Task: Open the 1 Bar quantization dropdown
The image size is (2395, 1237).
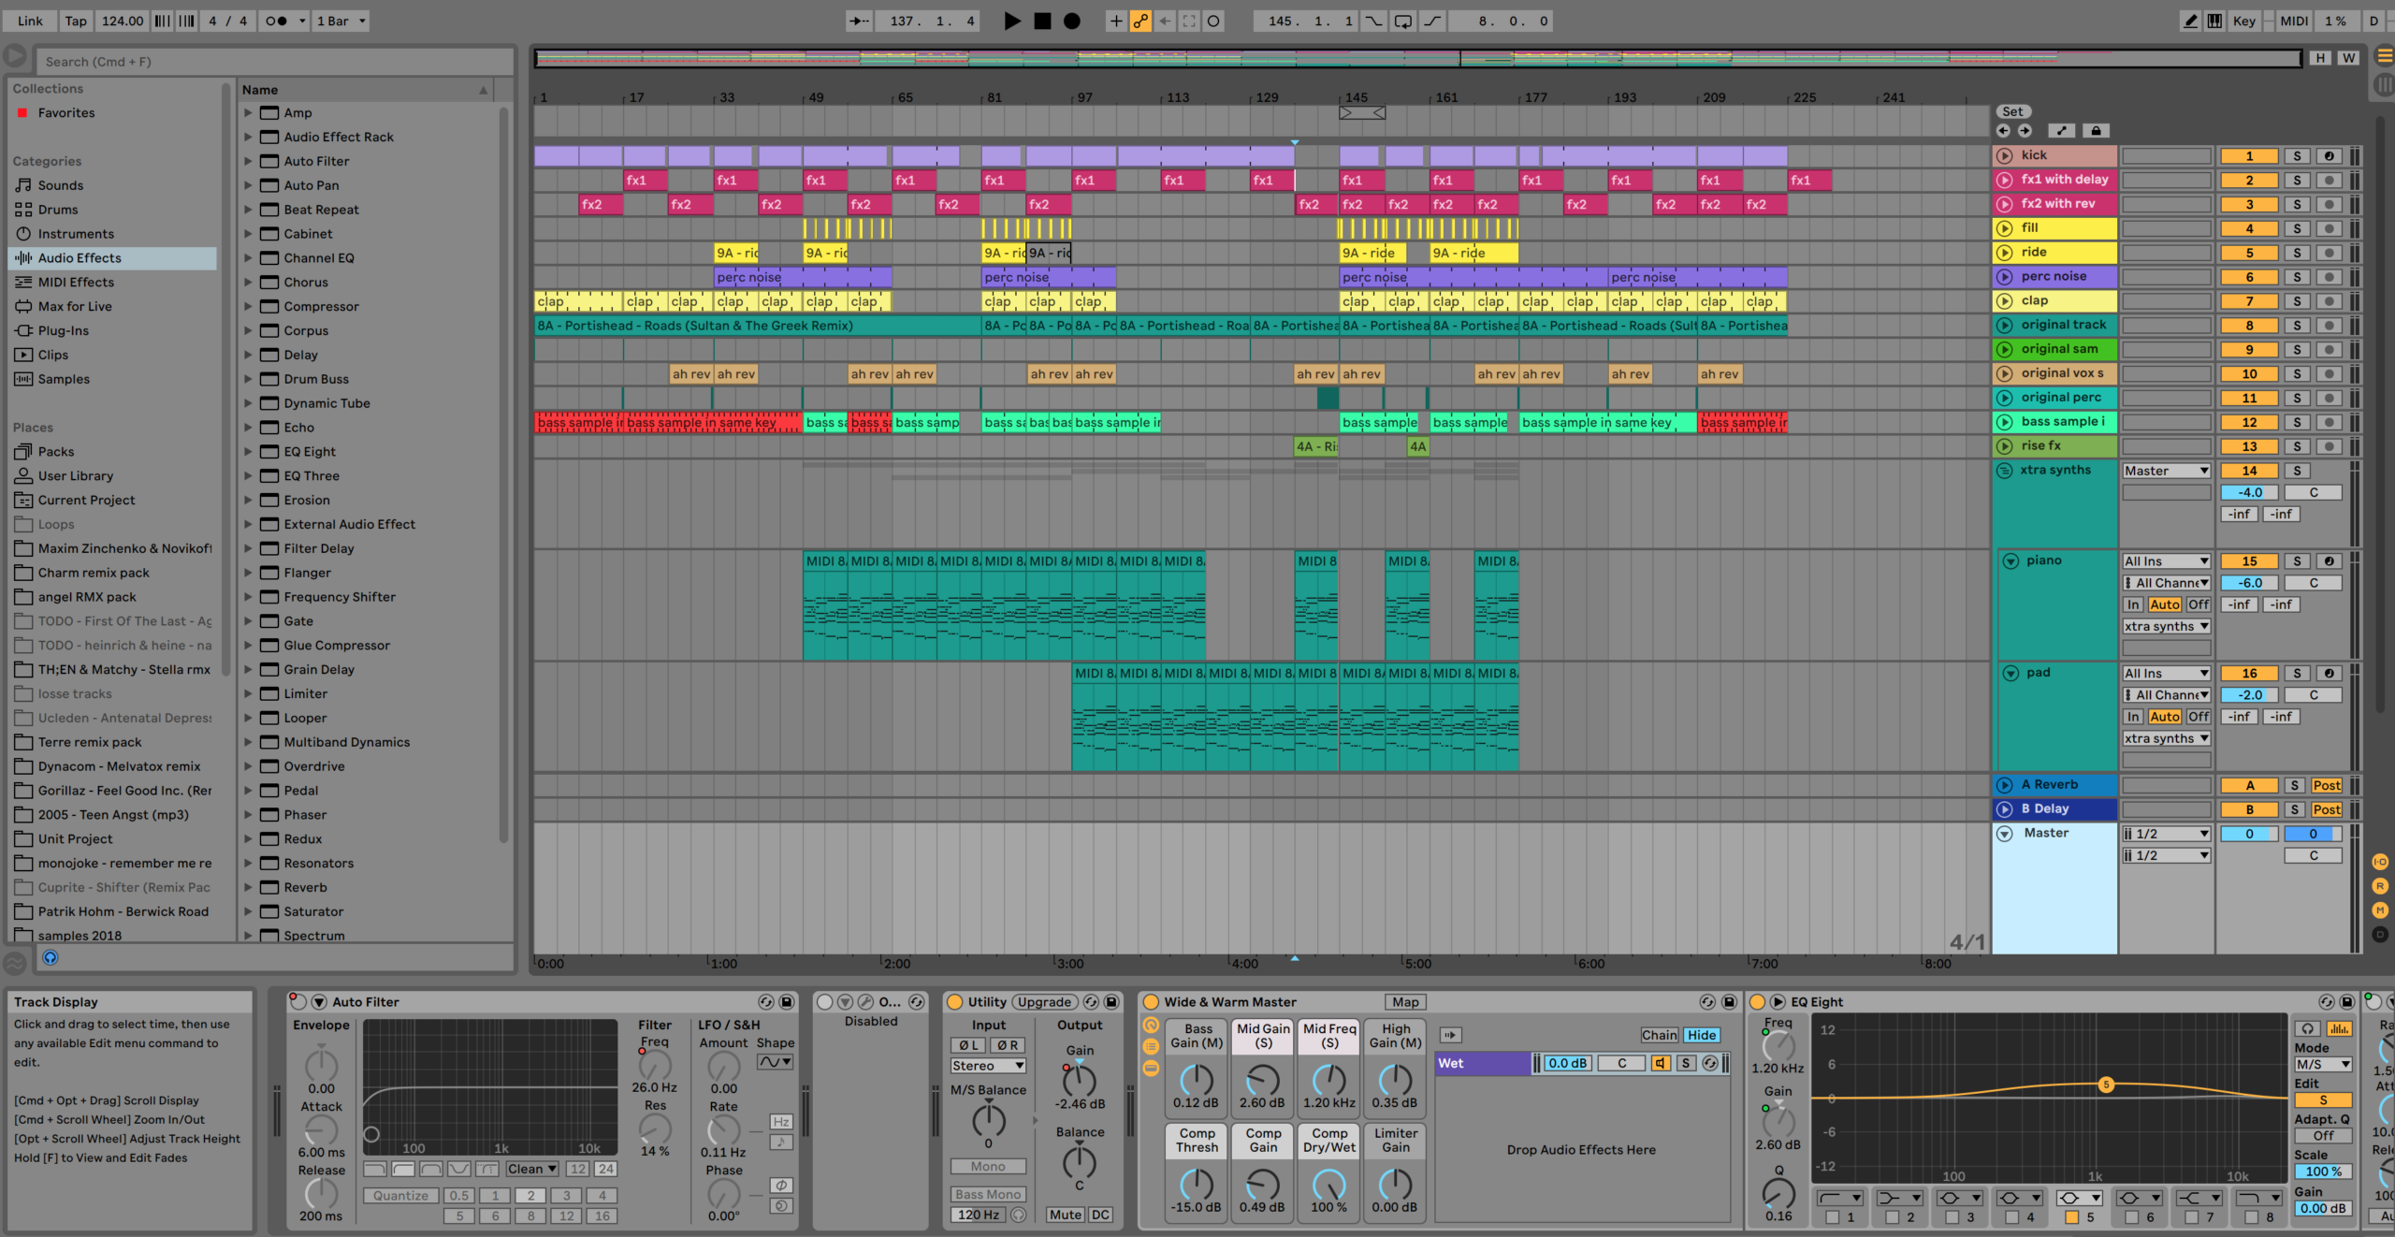Action: (x=341, y=21)
